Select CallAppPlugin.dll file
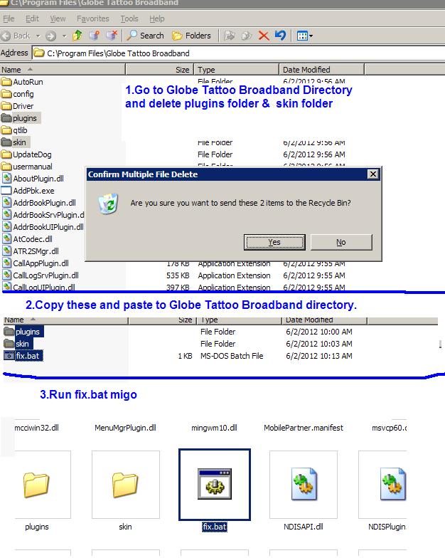 (36, 263)
